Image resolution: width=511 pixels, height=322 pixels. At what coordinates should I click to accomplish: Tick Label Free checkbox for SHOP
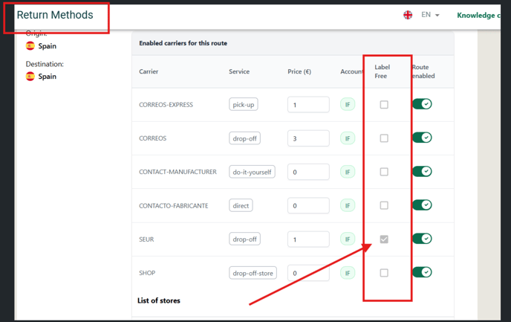click(384, 273)
